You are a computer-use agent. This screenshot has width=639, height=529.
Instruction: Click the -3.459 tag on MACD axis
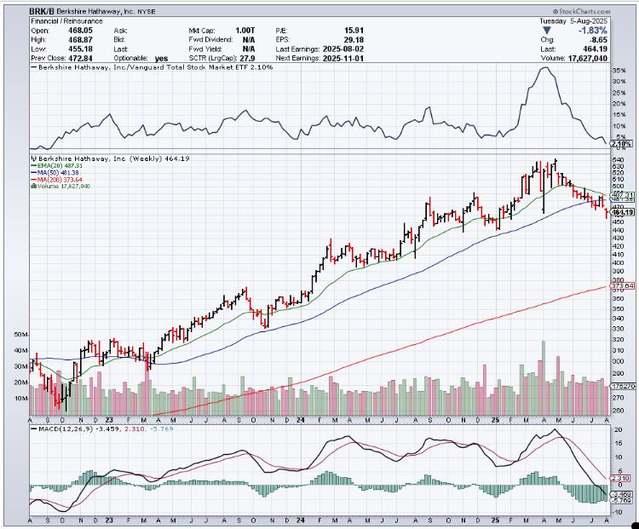click(x=621, y=494)
